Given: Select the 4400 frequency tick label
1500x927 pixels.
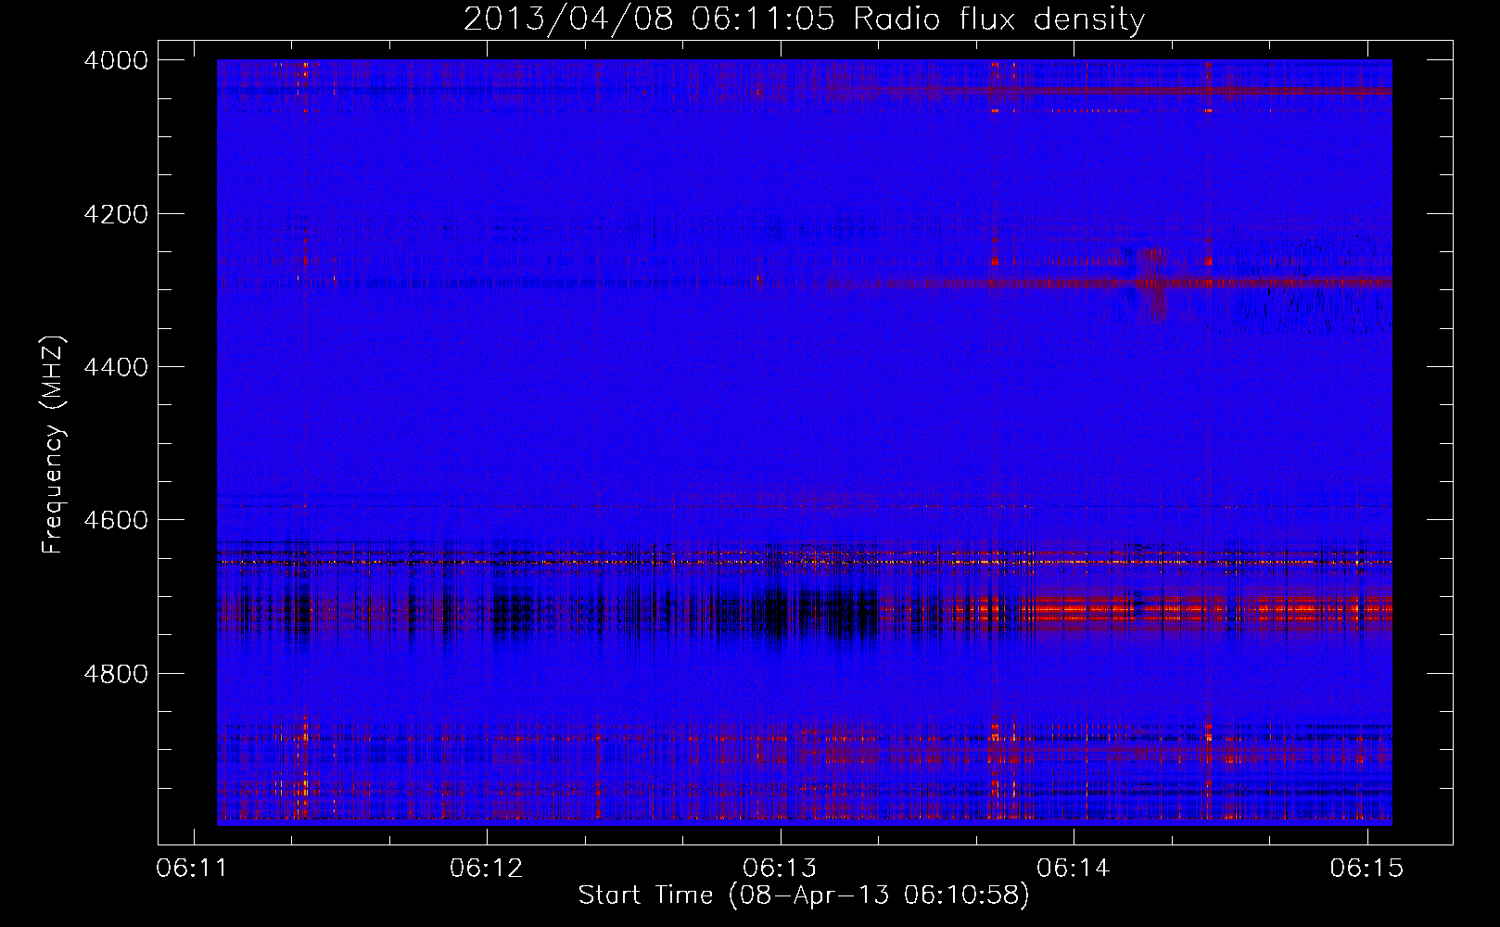Looking at the screenshot, I should (x=116, y=367).
